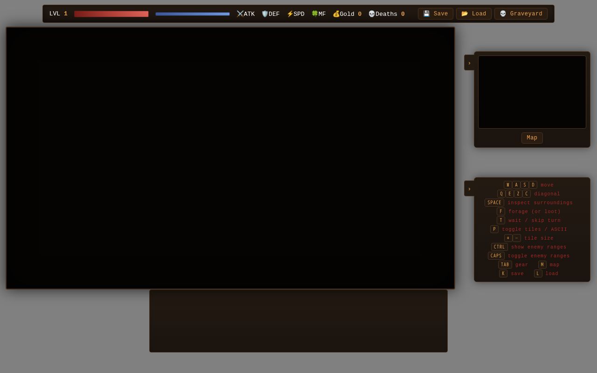Viewport: 597px width, 373px height.
Task: Click the D key hint
Action: (x=533, y=185)
